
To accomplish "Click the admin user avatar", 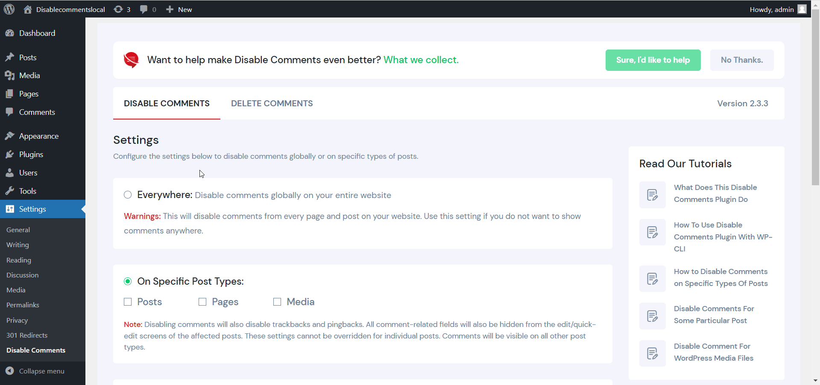I will point(802,9).
